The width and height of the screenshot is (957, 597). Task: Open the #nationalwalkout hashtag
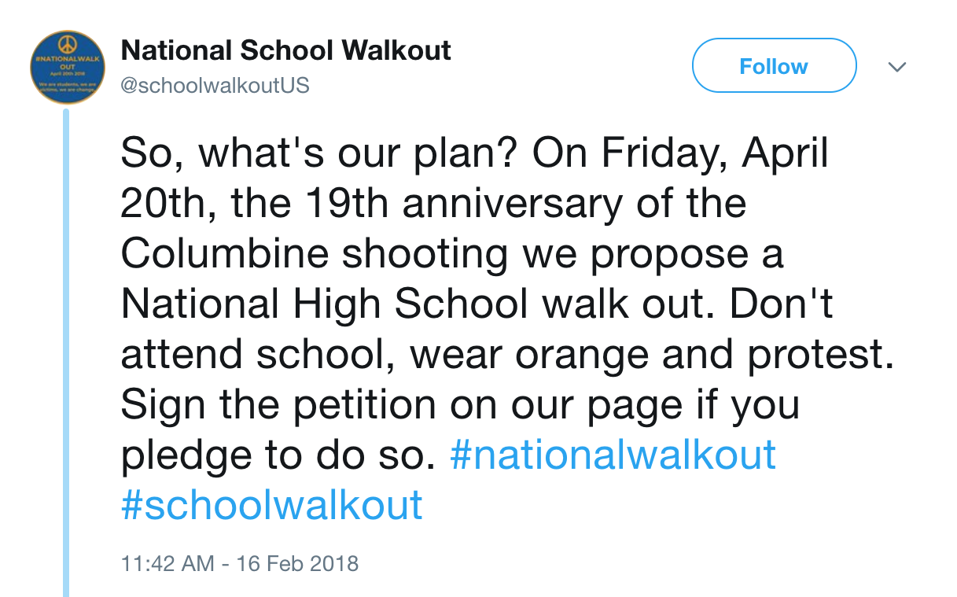(613, 455)
